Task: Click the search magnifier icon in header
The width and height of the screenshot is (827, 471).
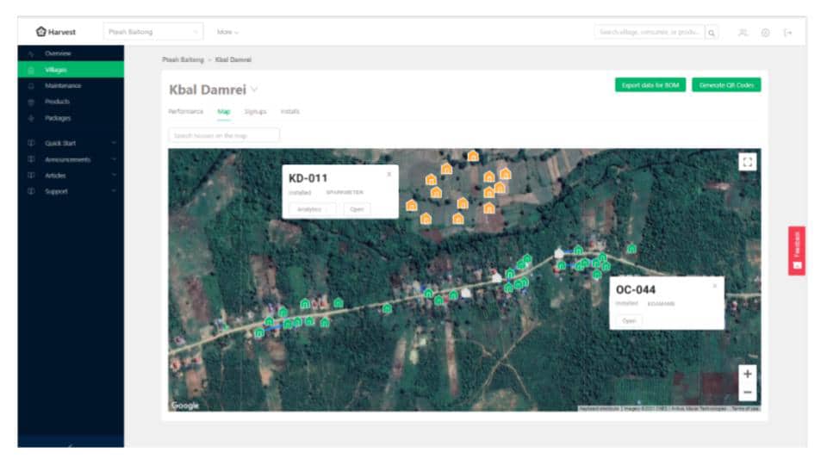Action: click(712, 32)
